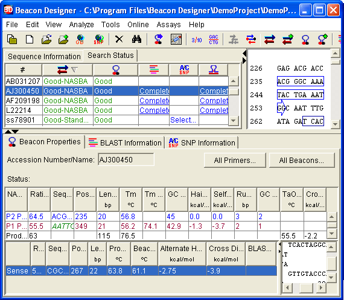The height and width of the screenshot is (300, 344).
Task: Click the down arrow on horizontal splitter
Action: (15, 132)
